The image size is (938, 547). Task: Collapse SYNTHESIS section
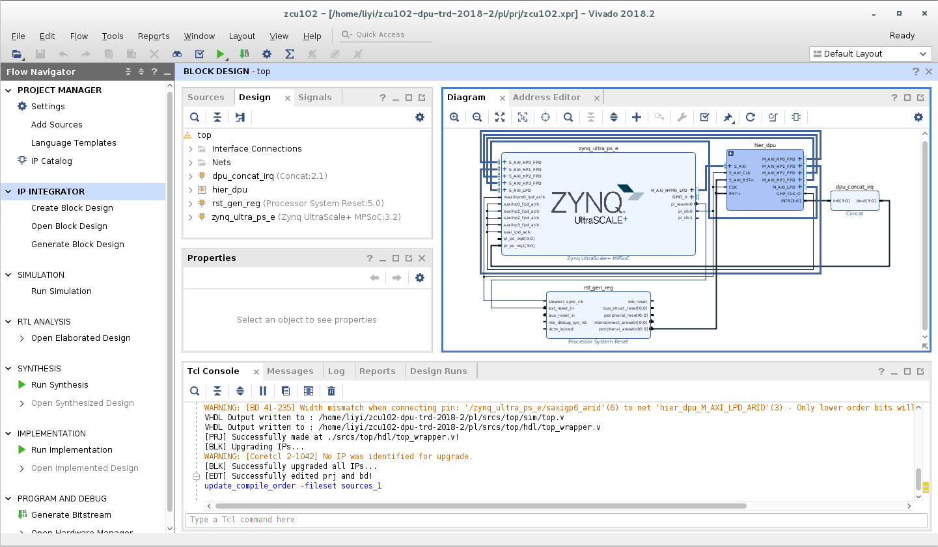8,369
